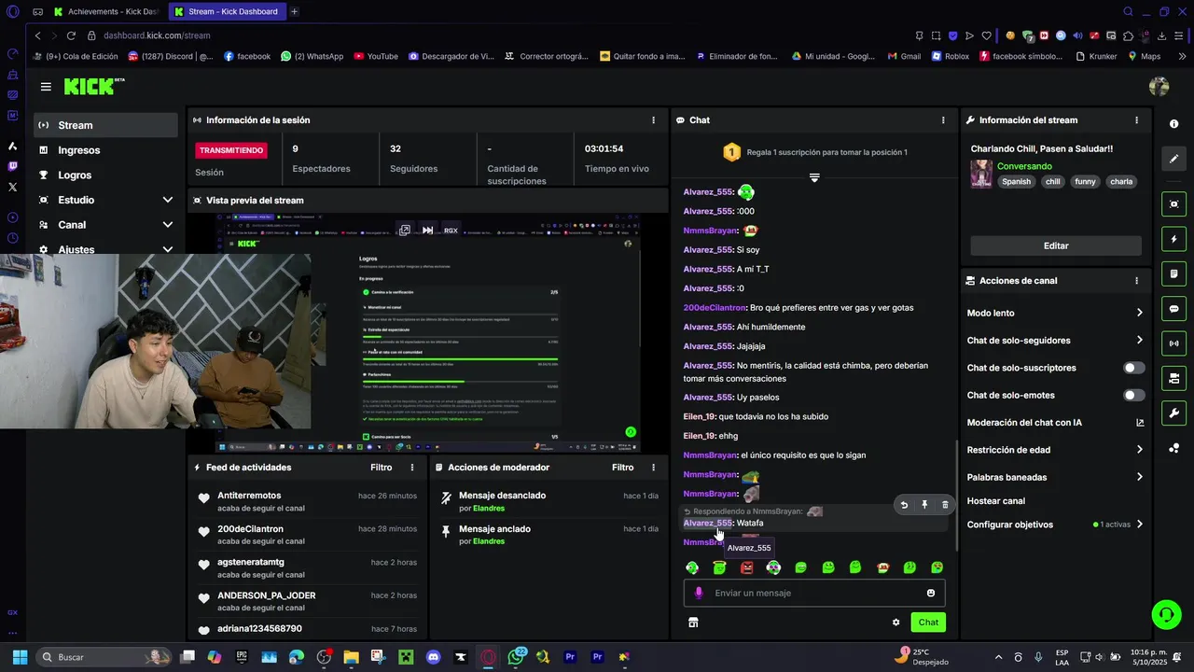The image size is (1194, 672).
Task: Click the Enviar un mensaje field
Action: [x=814, y=593]
